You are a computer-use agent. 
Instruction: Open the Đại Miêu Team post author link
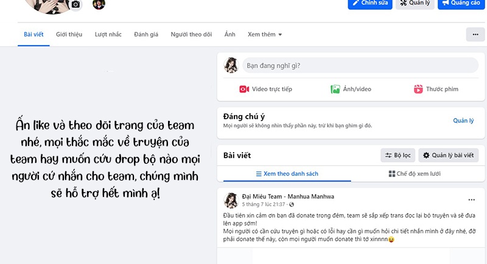289,196
